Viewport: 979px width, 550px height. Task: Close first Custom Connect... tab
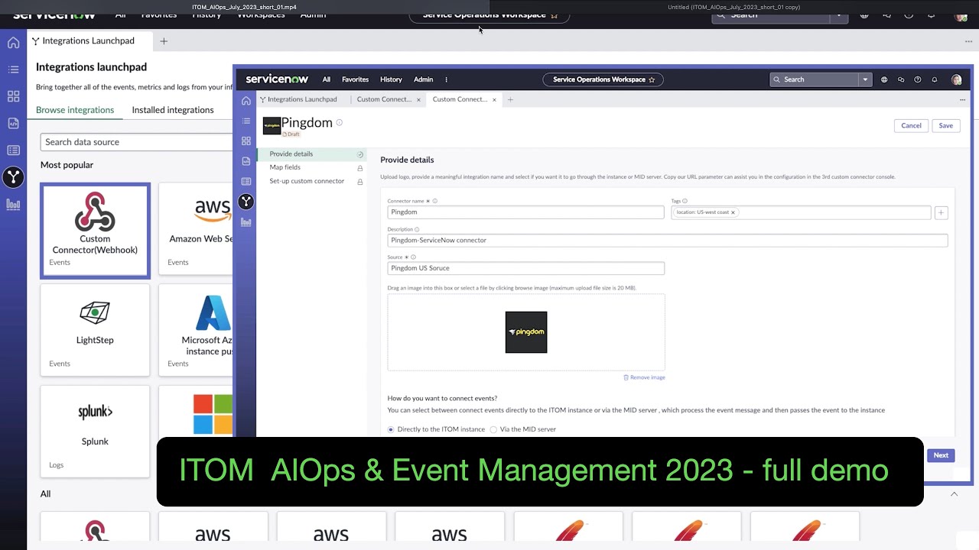(418, 99)
